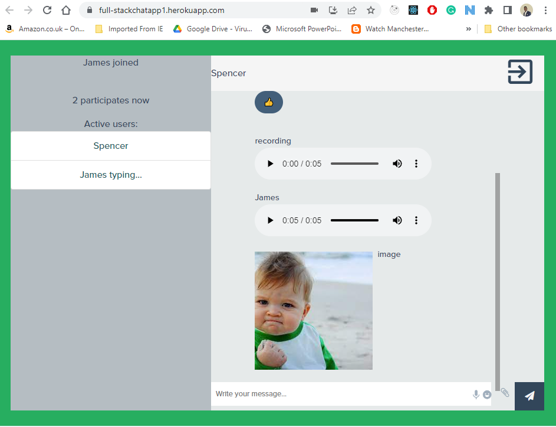The height and width of the screenshot is (427, 556).
Task: Click the 'recording' sender label
Action: tap(272, 141)
